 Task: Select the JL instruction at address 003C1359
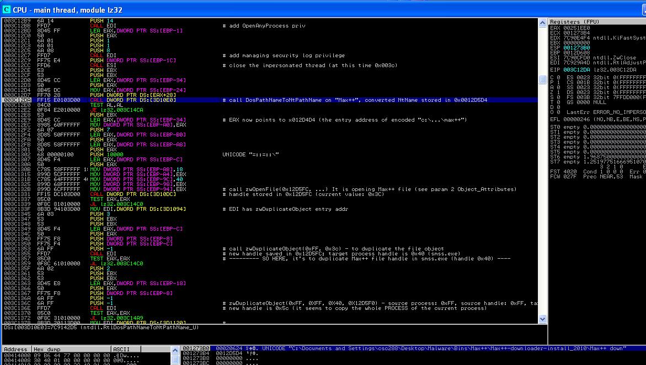pos(116,264)
